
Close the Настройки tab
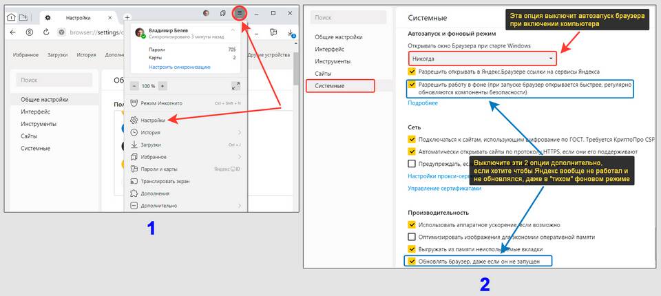tap(110, 18)
